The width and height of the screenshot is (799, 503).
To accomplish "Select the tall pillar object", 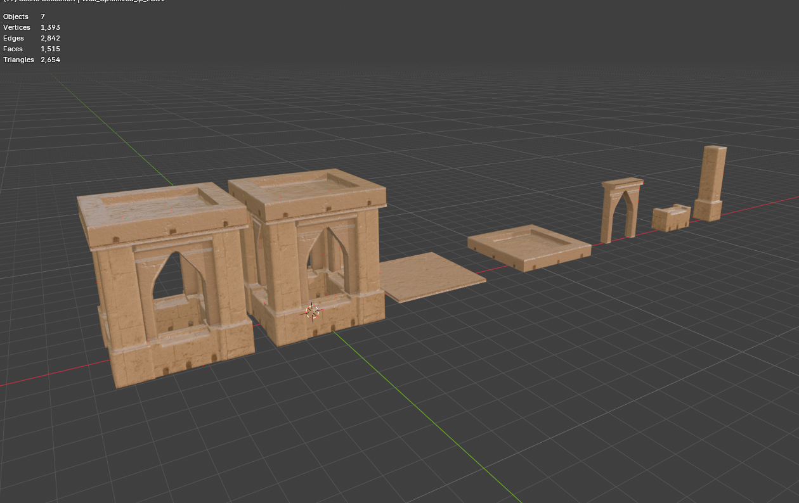I will tap(711, 183).
